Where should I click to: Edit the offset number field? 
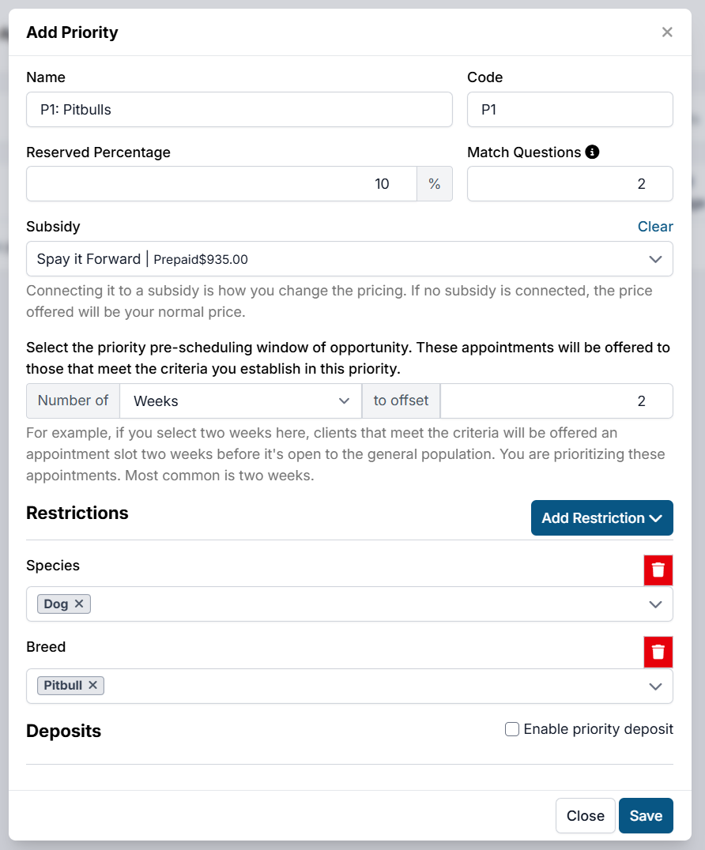coord(556,401)
